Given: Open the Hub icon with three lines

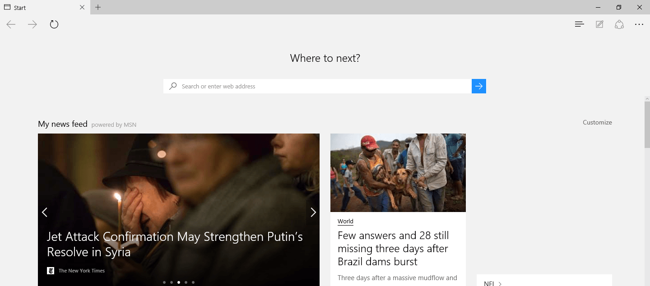Looking at the screenshot, I should 580,24.
